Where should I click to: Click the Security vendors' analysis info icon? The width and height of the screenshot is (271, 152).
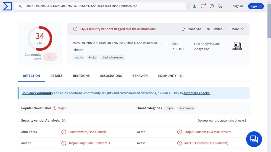point(64,120)
